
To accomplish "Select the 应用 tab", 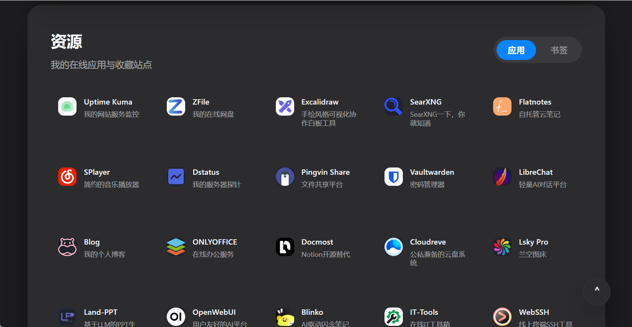I will [x=516, y=50].
